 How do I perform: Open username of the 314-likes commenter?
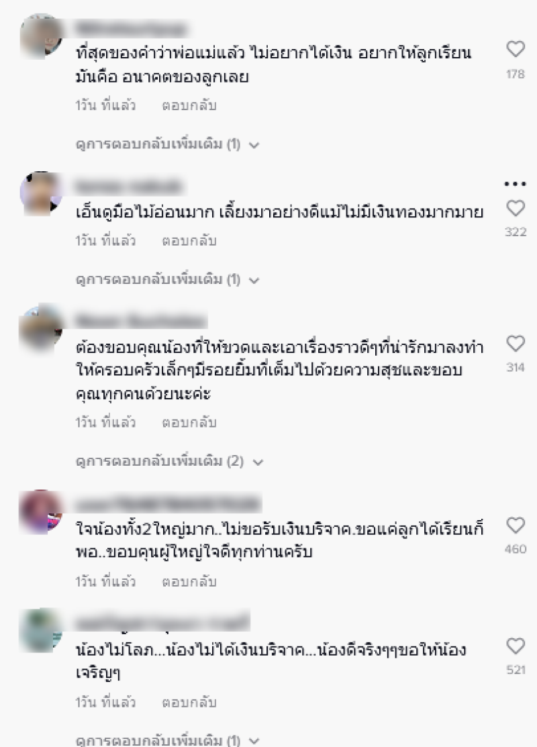[x=141, y=321]
